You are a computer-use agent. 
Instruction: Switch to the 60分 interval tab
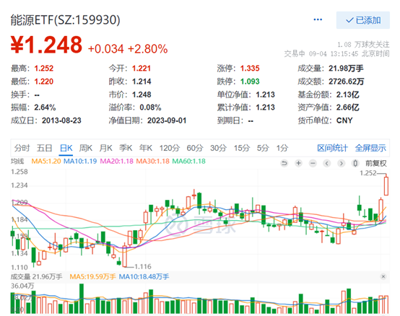[195, 148]
